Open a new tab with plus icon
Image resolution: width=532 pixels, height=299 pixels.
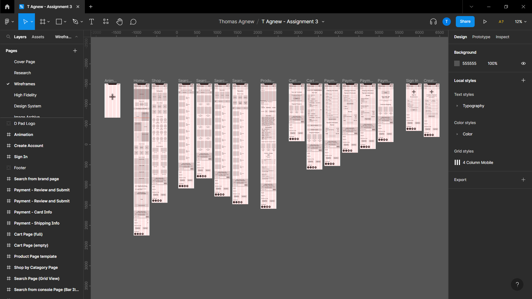coord(91,7)
